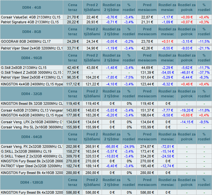212x195 pixels.
Task: Click the current price 33,71 €
Action: tap(73, 48)
